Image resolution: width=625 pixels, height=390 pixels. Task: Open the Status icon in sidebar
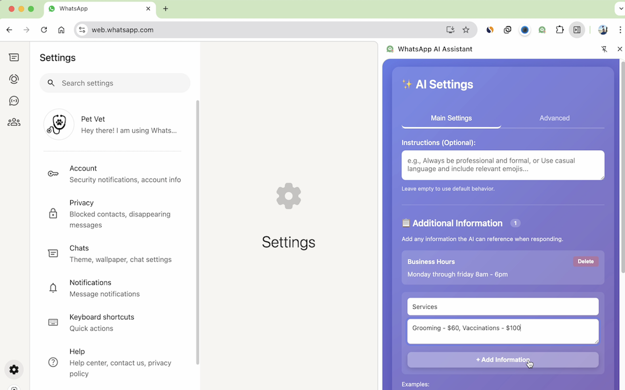click(14, 79)
